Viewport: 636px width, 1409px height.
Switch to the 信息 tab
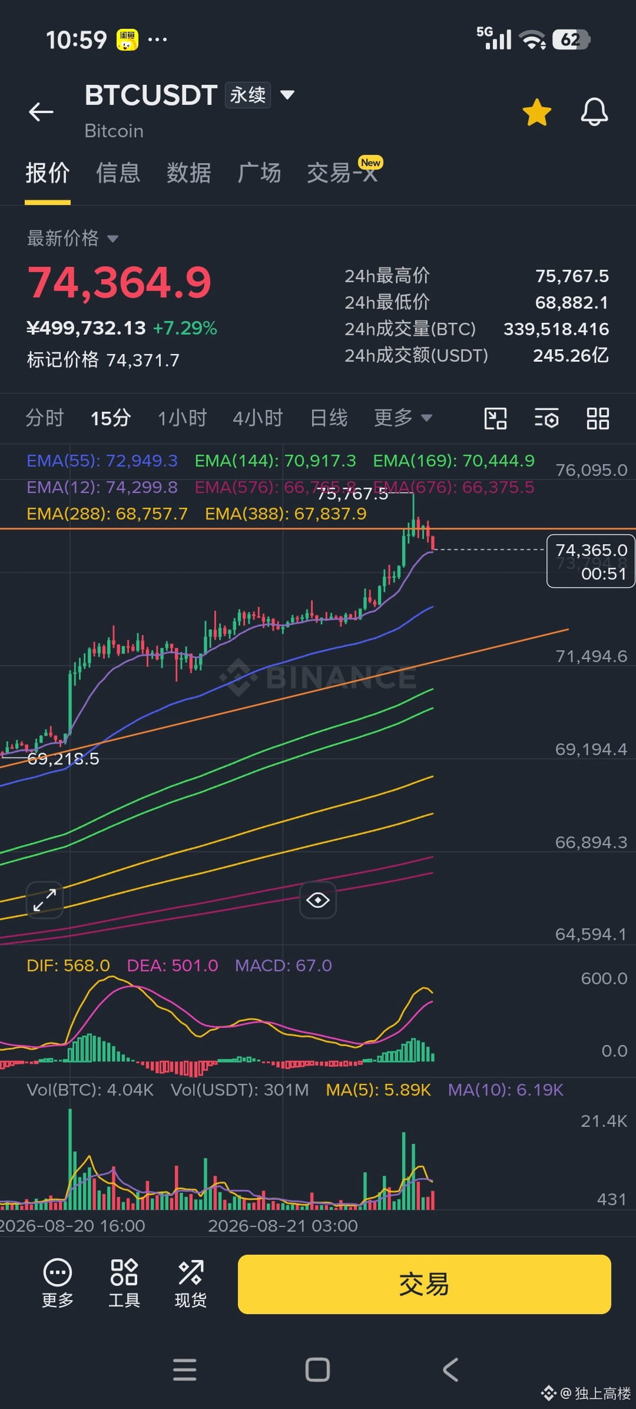pos(118,173)
